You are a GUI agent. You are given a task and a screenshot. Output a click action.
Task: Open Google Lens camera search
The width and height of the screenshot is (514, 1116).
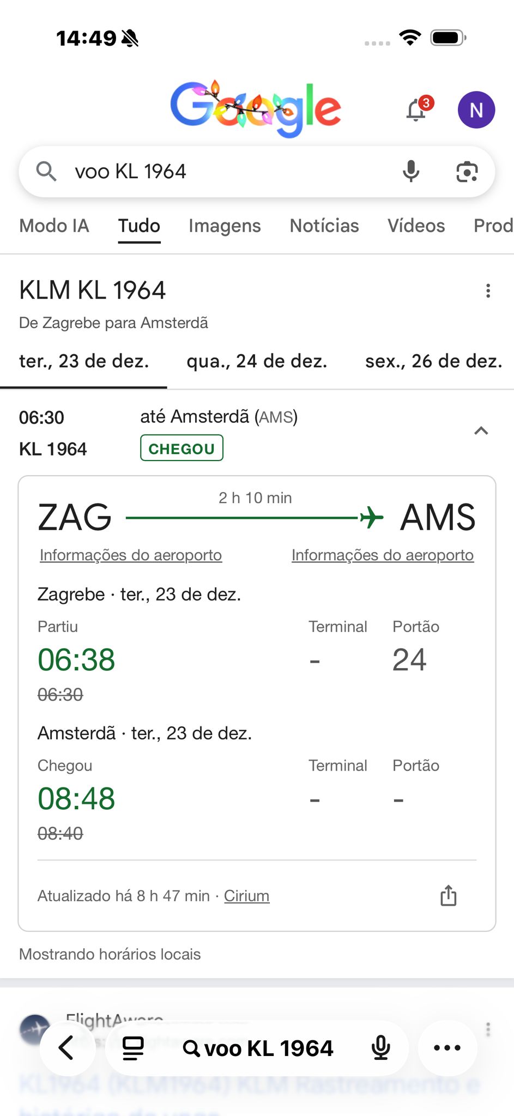point(467,172)
